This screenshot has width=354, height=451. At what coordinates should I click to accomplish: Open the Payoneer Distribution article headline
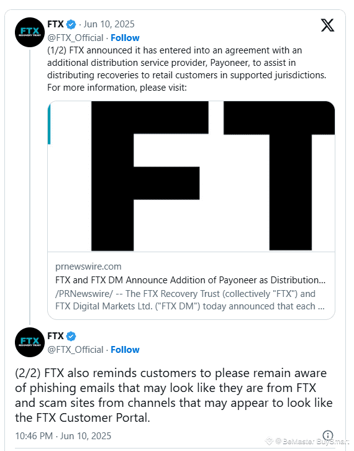click(x=190, y=280)
